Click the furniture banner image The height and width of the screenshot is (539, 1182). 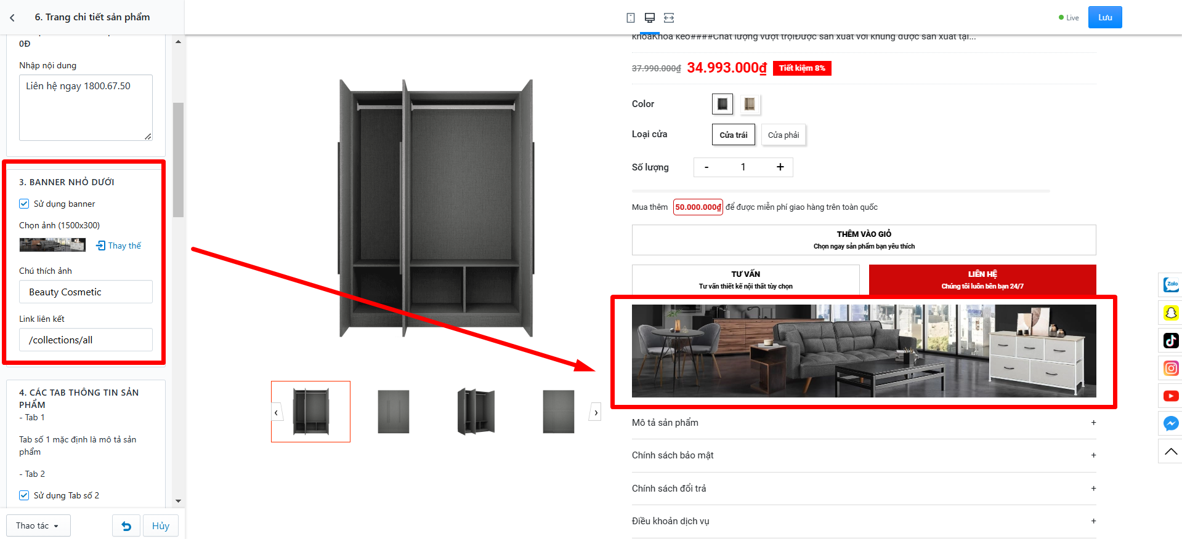(864, 351)
